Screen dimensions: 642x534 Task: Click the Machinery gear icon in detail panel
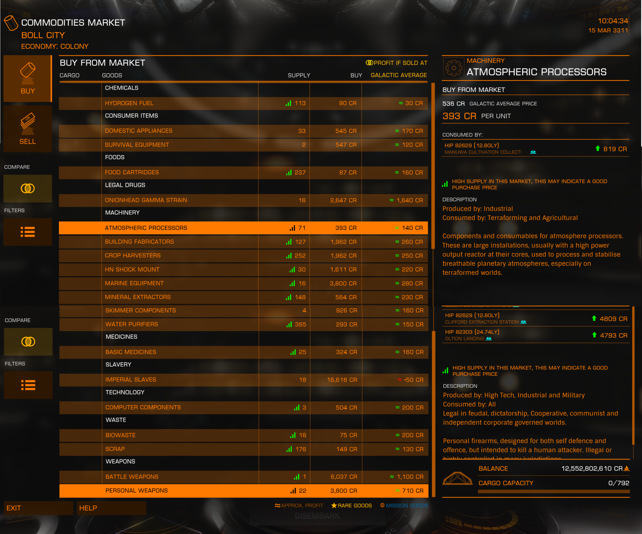[x=454, y=68]
